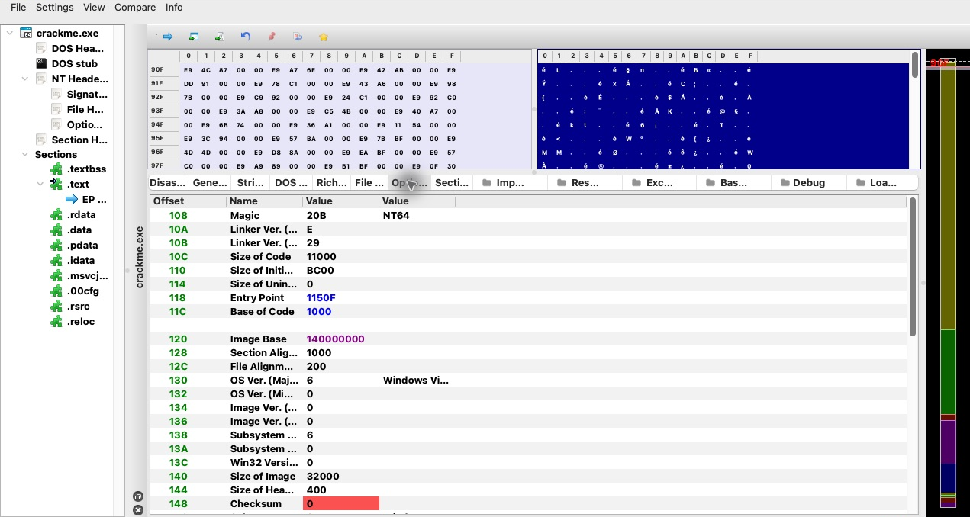Click the .textbss section puzzle icon

[56, 169]
